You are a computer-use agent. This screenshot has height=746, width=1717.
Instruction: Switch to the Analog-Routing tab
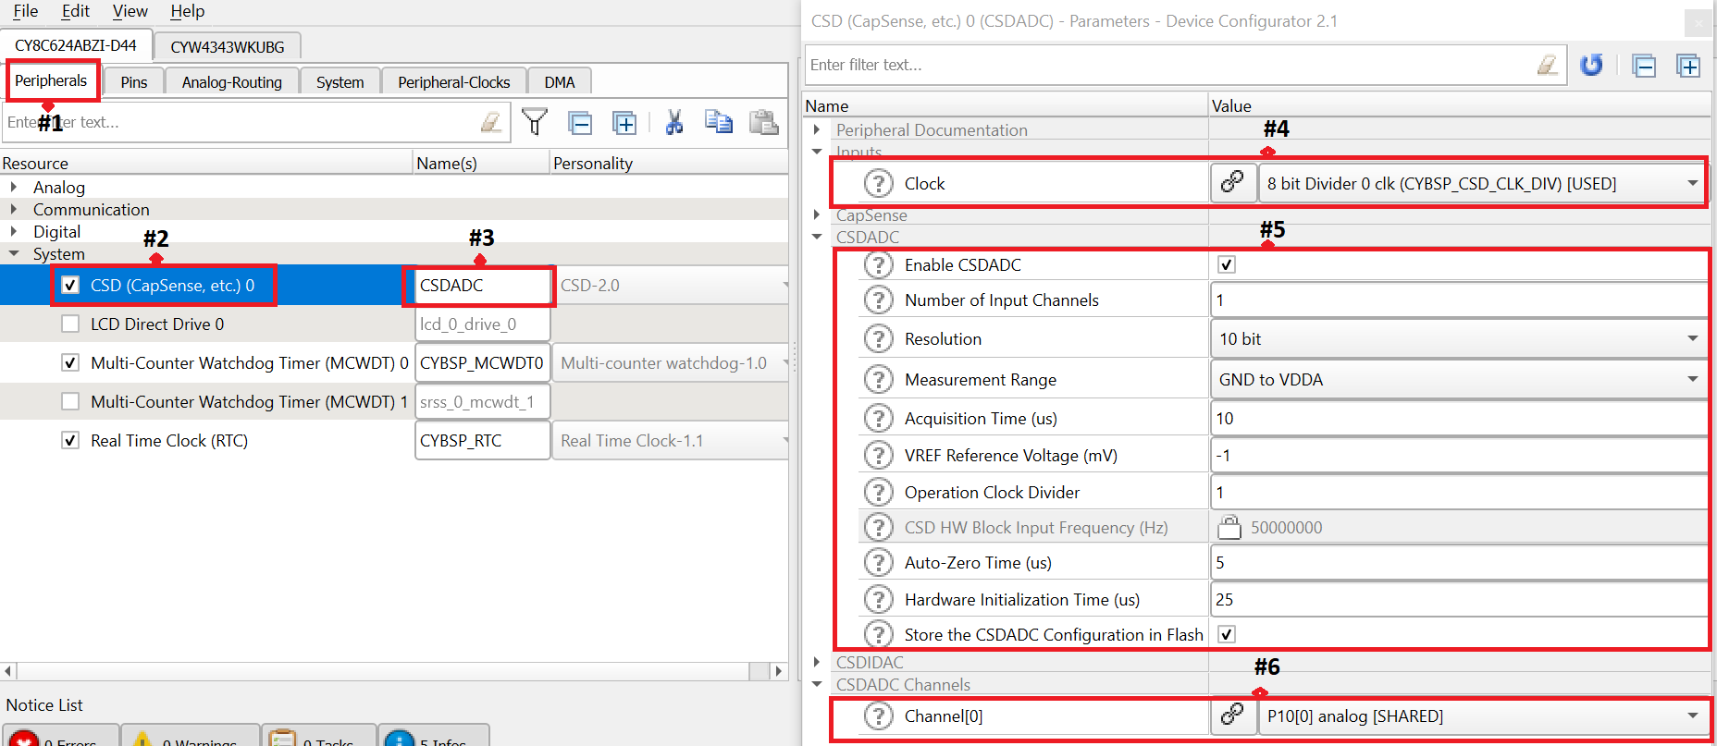[x=232, y=81]
